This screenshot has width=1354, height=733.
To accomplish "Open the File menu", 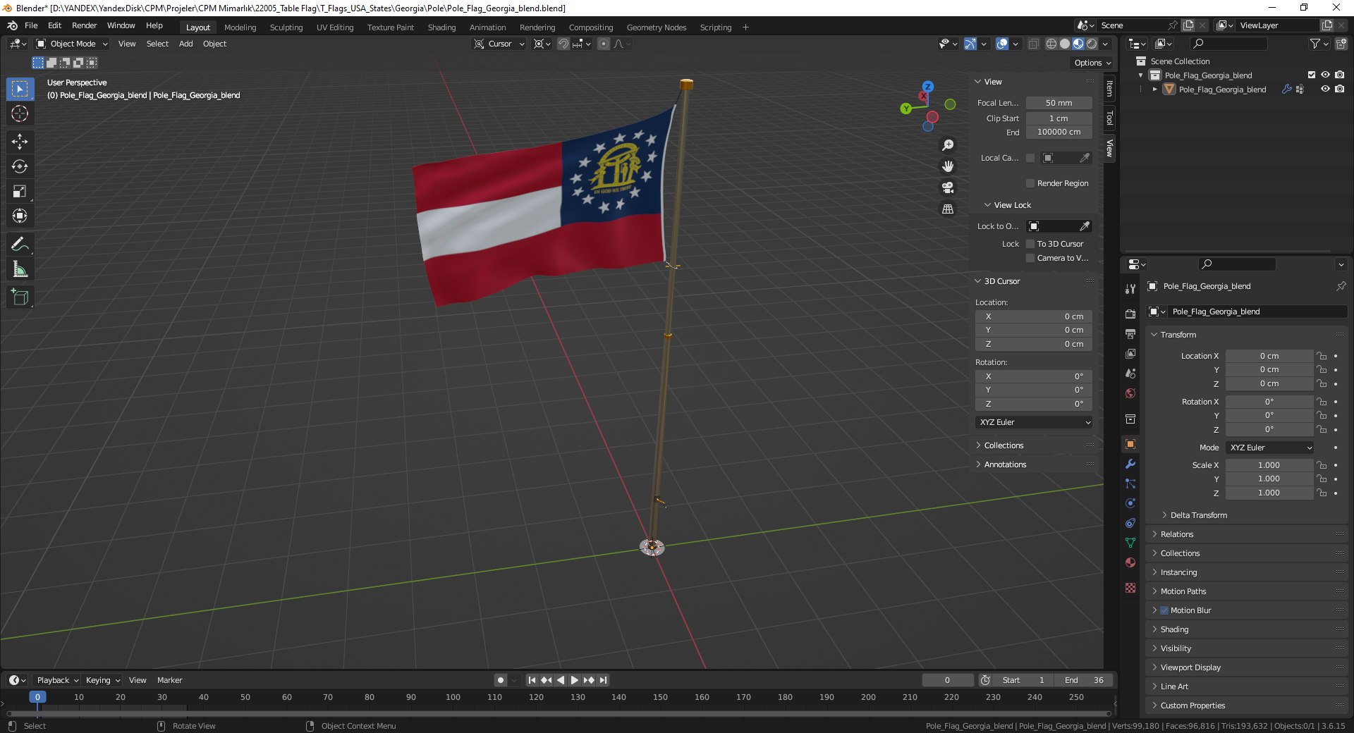I will pyautogui.click(x=31, y=25).
